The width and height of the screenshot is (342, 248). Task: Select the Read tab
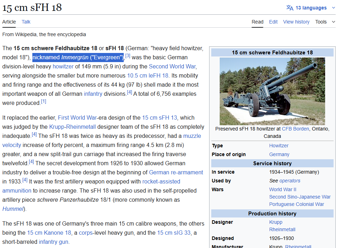coord(257,22)
